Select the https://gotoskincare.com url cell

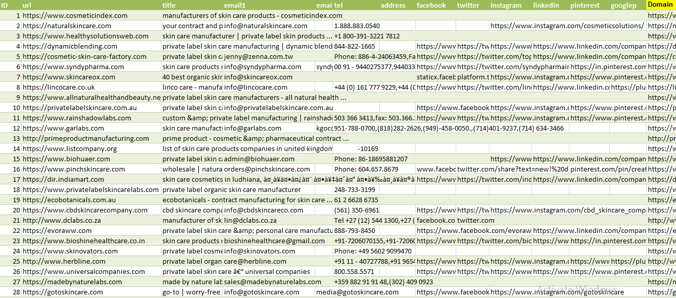(x=91, y=292)
